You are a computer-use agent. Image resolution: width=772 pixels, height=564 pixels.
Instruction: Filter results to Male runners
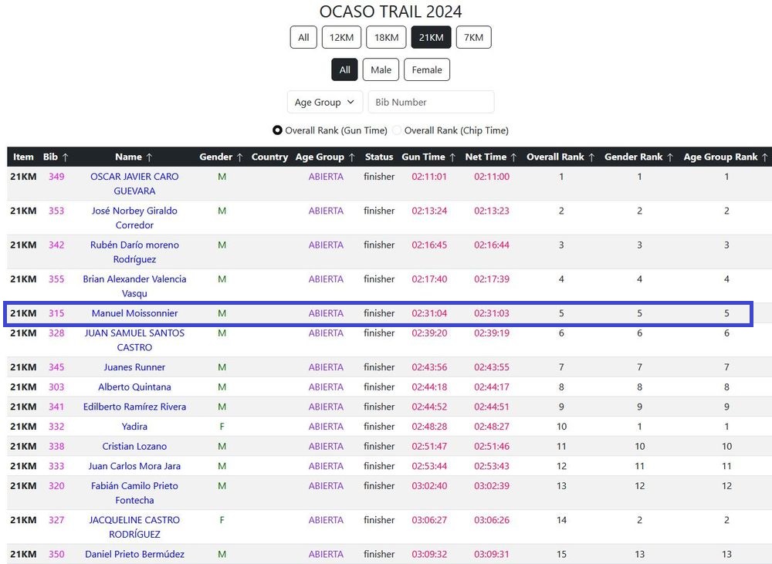click(381, 69)
